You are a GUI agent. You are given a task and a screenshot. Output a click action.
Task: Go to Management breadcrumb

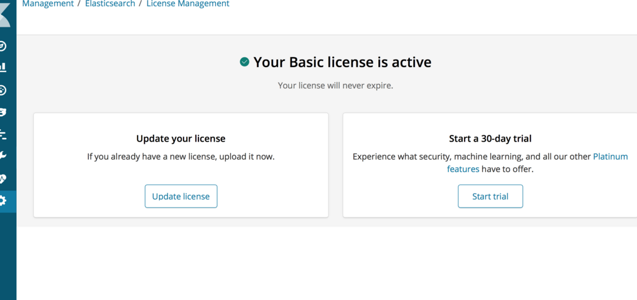click(x=47, y=4)
